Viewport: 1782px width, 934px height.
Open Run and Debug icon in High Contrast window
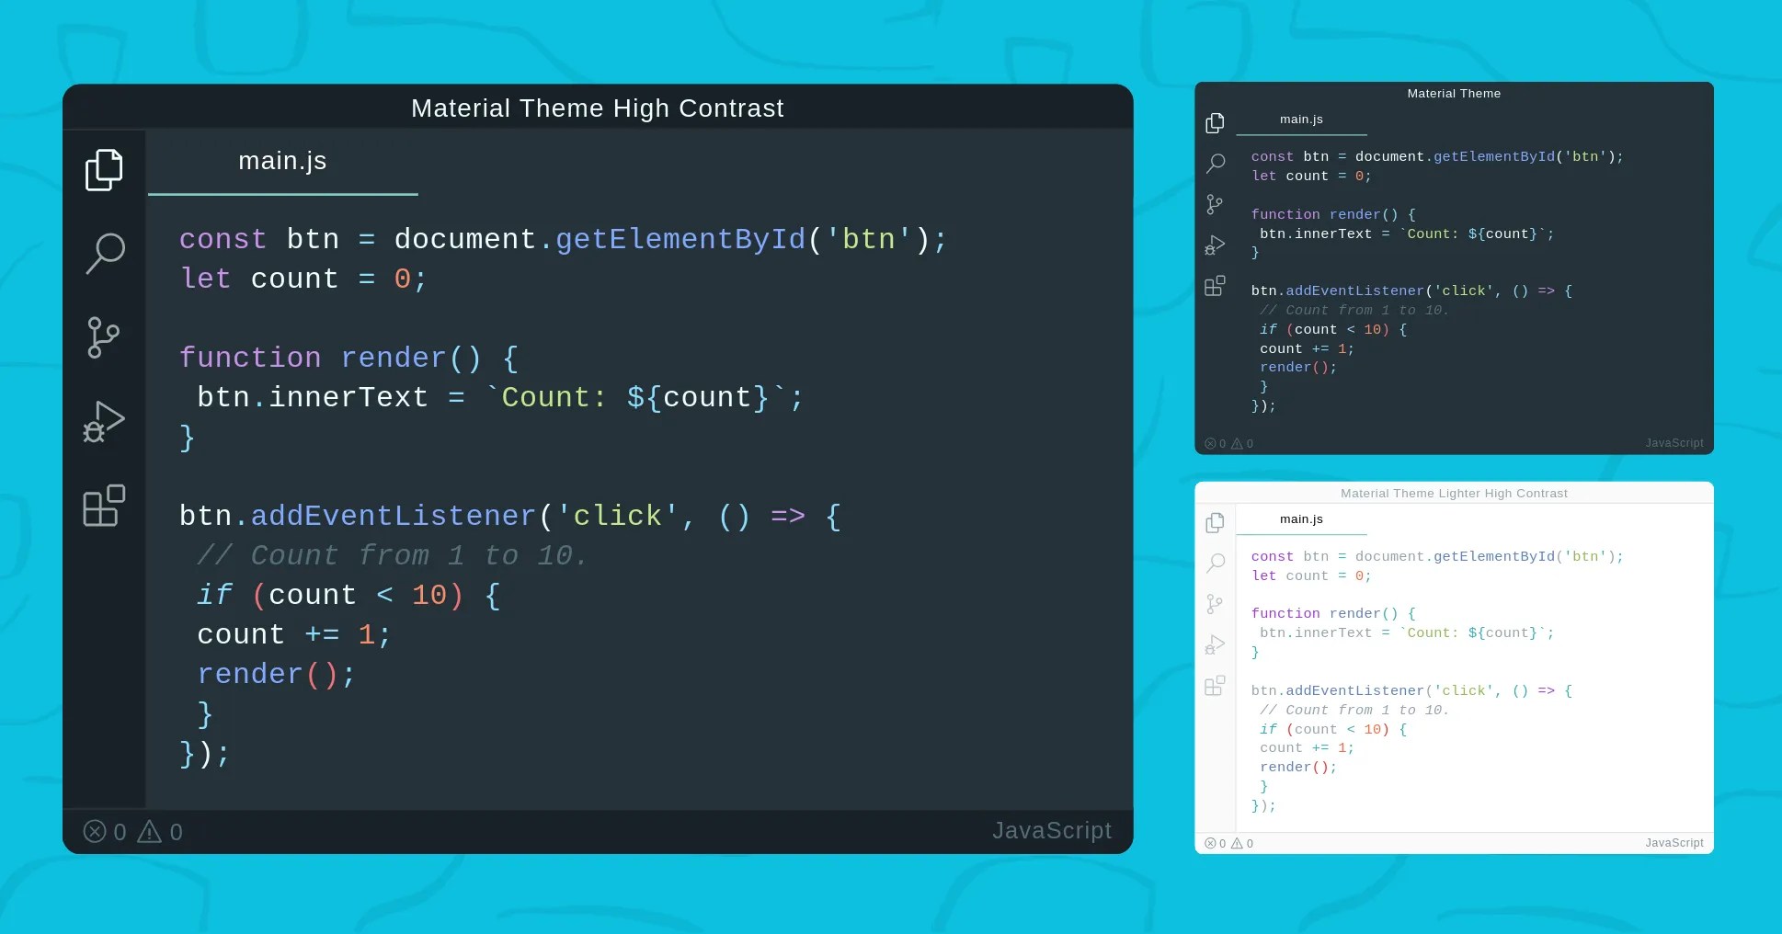pyautogui.click(x=104, y=422)
